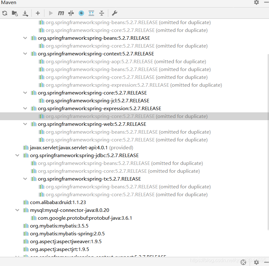Collapse spring-tx:5.2.7.RELEASE node

coord(25,179)
